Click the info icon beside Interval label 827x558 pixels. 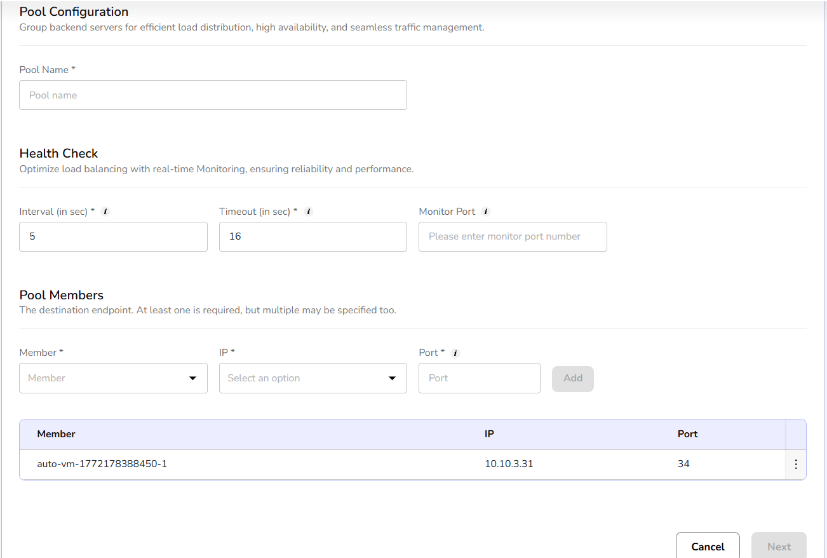click(x=105, y=212)
